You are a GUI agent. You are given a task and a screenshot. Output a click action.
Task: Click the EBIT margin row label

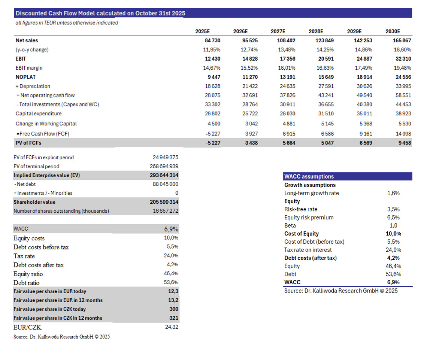29,68
